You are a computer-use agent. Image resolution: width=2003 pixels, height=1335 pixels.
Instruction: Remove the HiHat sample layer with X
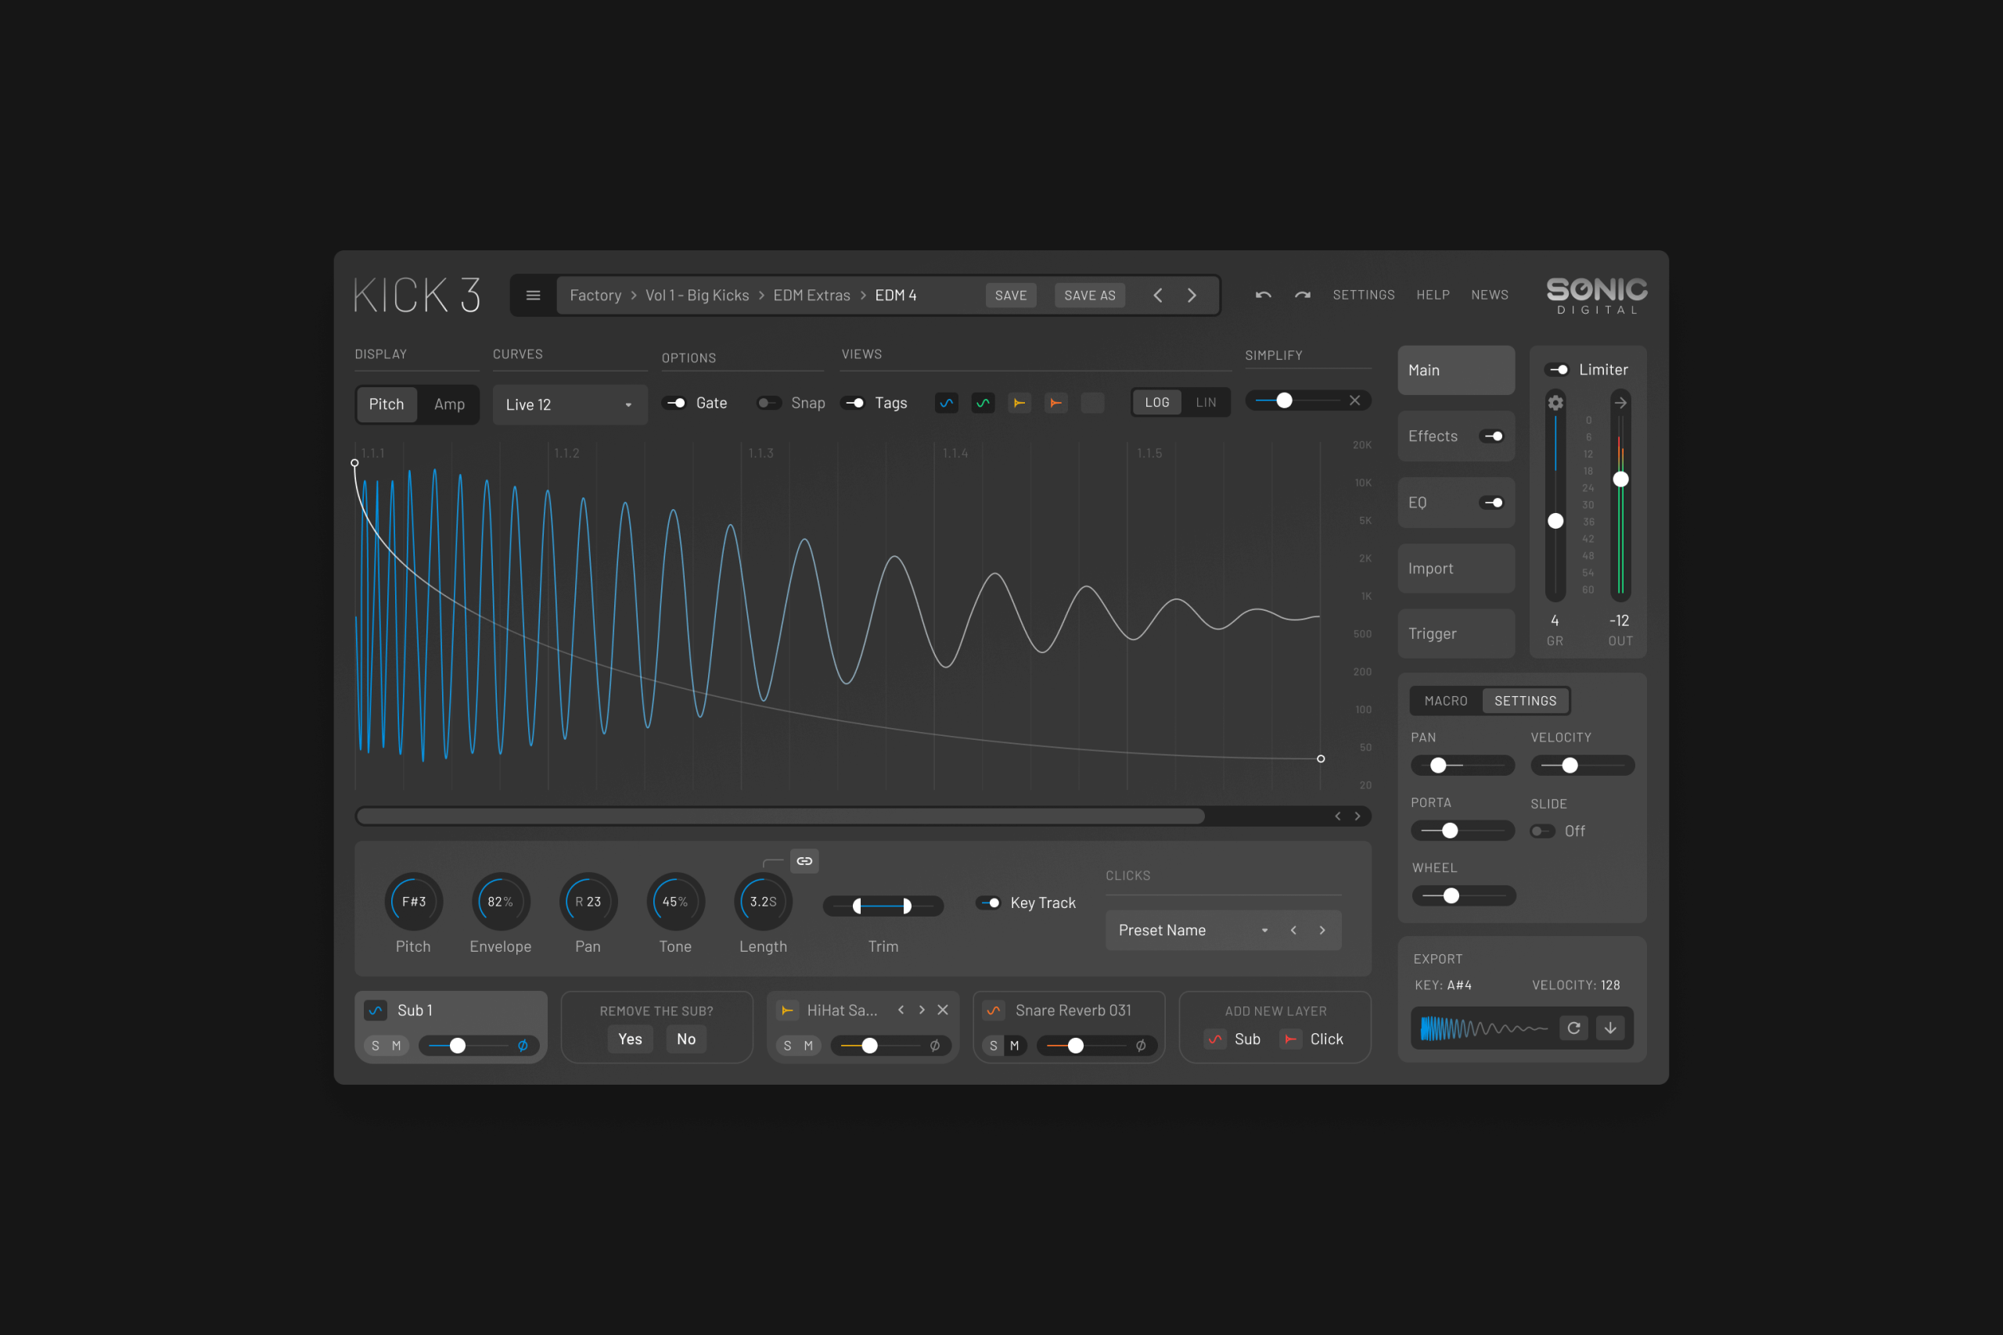coord(943,1010)
